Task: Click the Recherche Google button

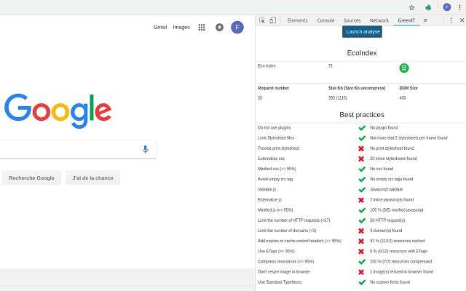Action: coord(31,178)
